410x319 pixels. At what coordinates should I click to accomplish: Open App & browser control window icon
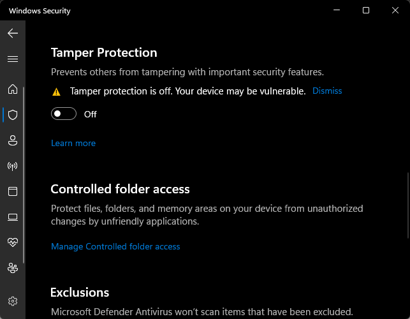click(x=13, y=191)
